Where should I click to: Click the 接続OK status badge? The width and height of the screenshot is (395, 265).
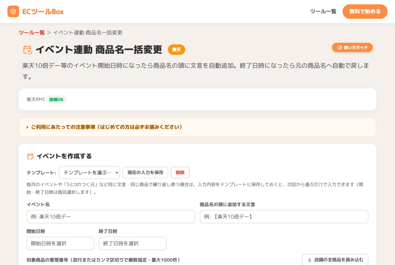(x=56, y=100)
